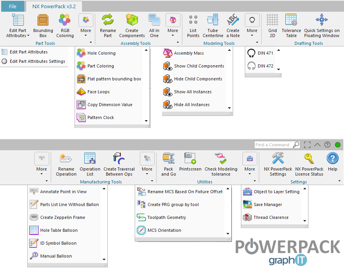The height and width of the screenshot is (272, 344).
Task: Expand the Settings group arrow
Action: tap(339, 181)
